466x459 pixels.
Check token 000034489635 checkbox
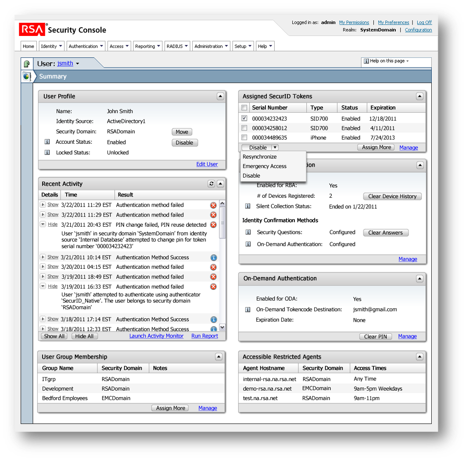click(x=244, y=138)
